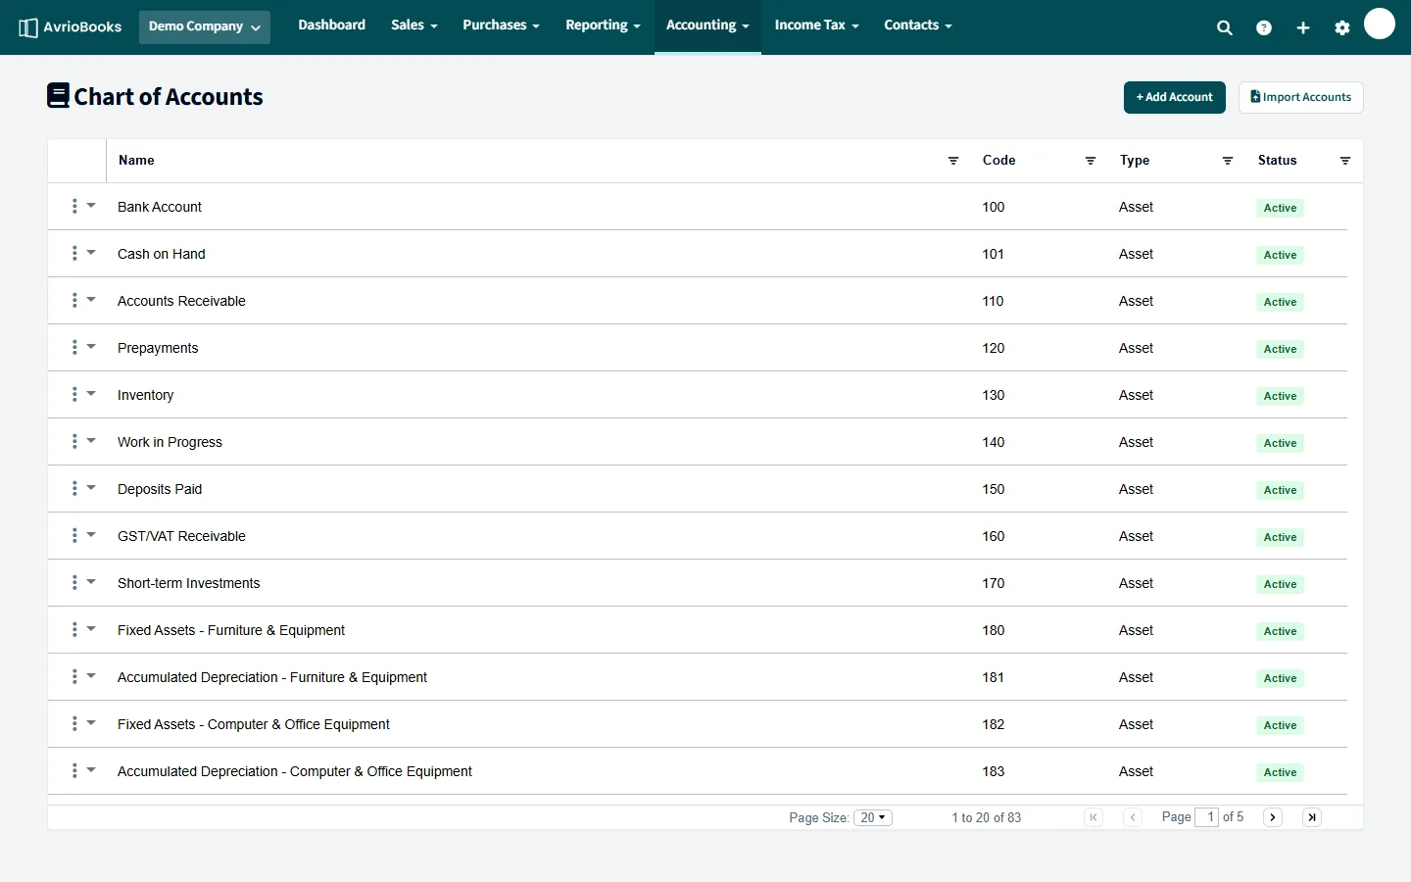Screen dimensions: 1411x882
Task: Click the help question mark icon
Action: tap(1264, 28)
